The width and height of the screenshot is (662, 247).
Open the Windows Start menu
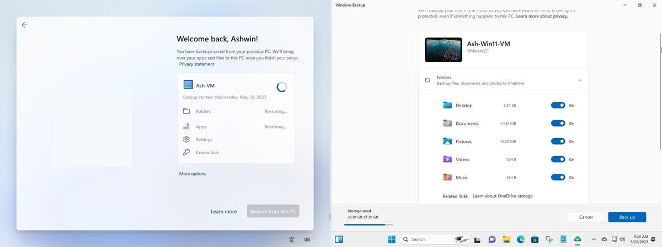click(x=392, y=239)
